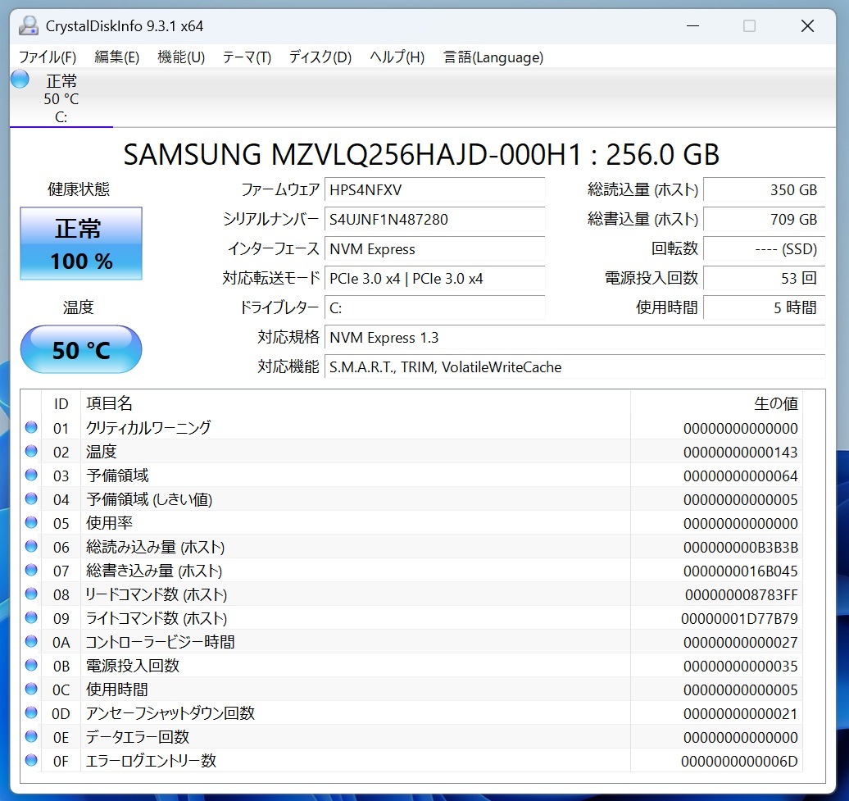The image size is (849, 801).
Task: Click status orb of ID 02 温度 row
Action: 31,451
